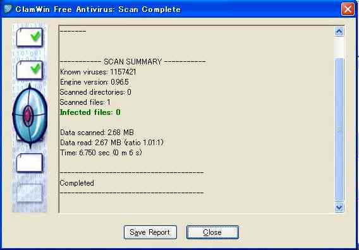The width and height of the screenshot is (359, 250).
Task: Select the "Completed" status text
Action: (77, 183)
